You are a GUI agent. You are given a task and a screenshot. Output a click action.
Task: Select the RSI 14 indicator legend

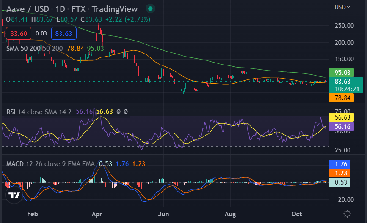click(x=40, y=111)
